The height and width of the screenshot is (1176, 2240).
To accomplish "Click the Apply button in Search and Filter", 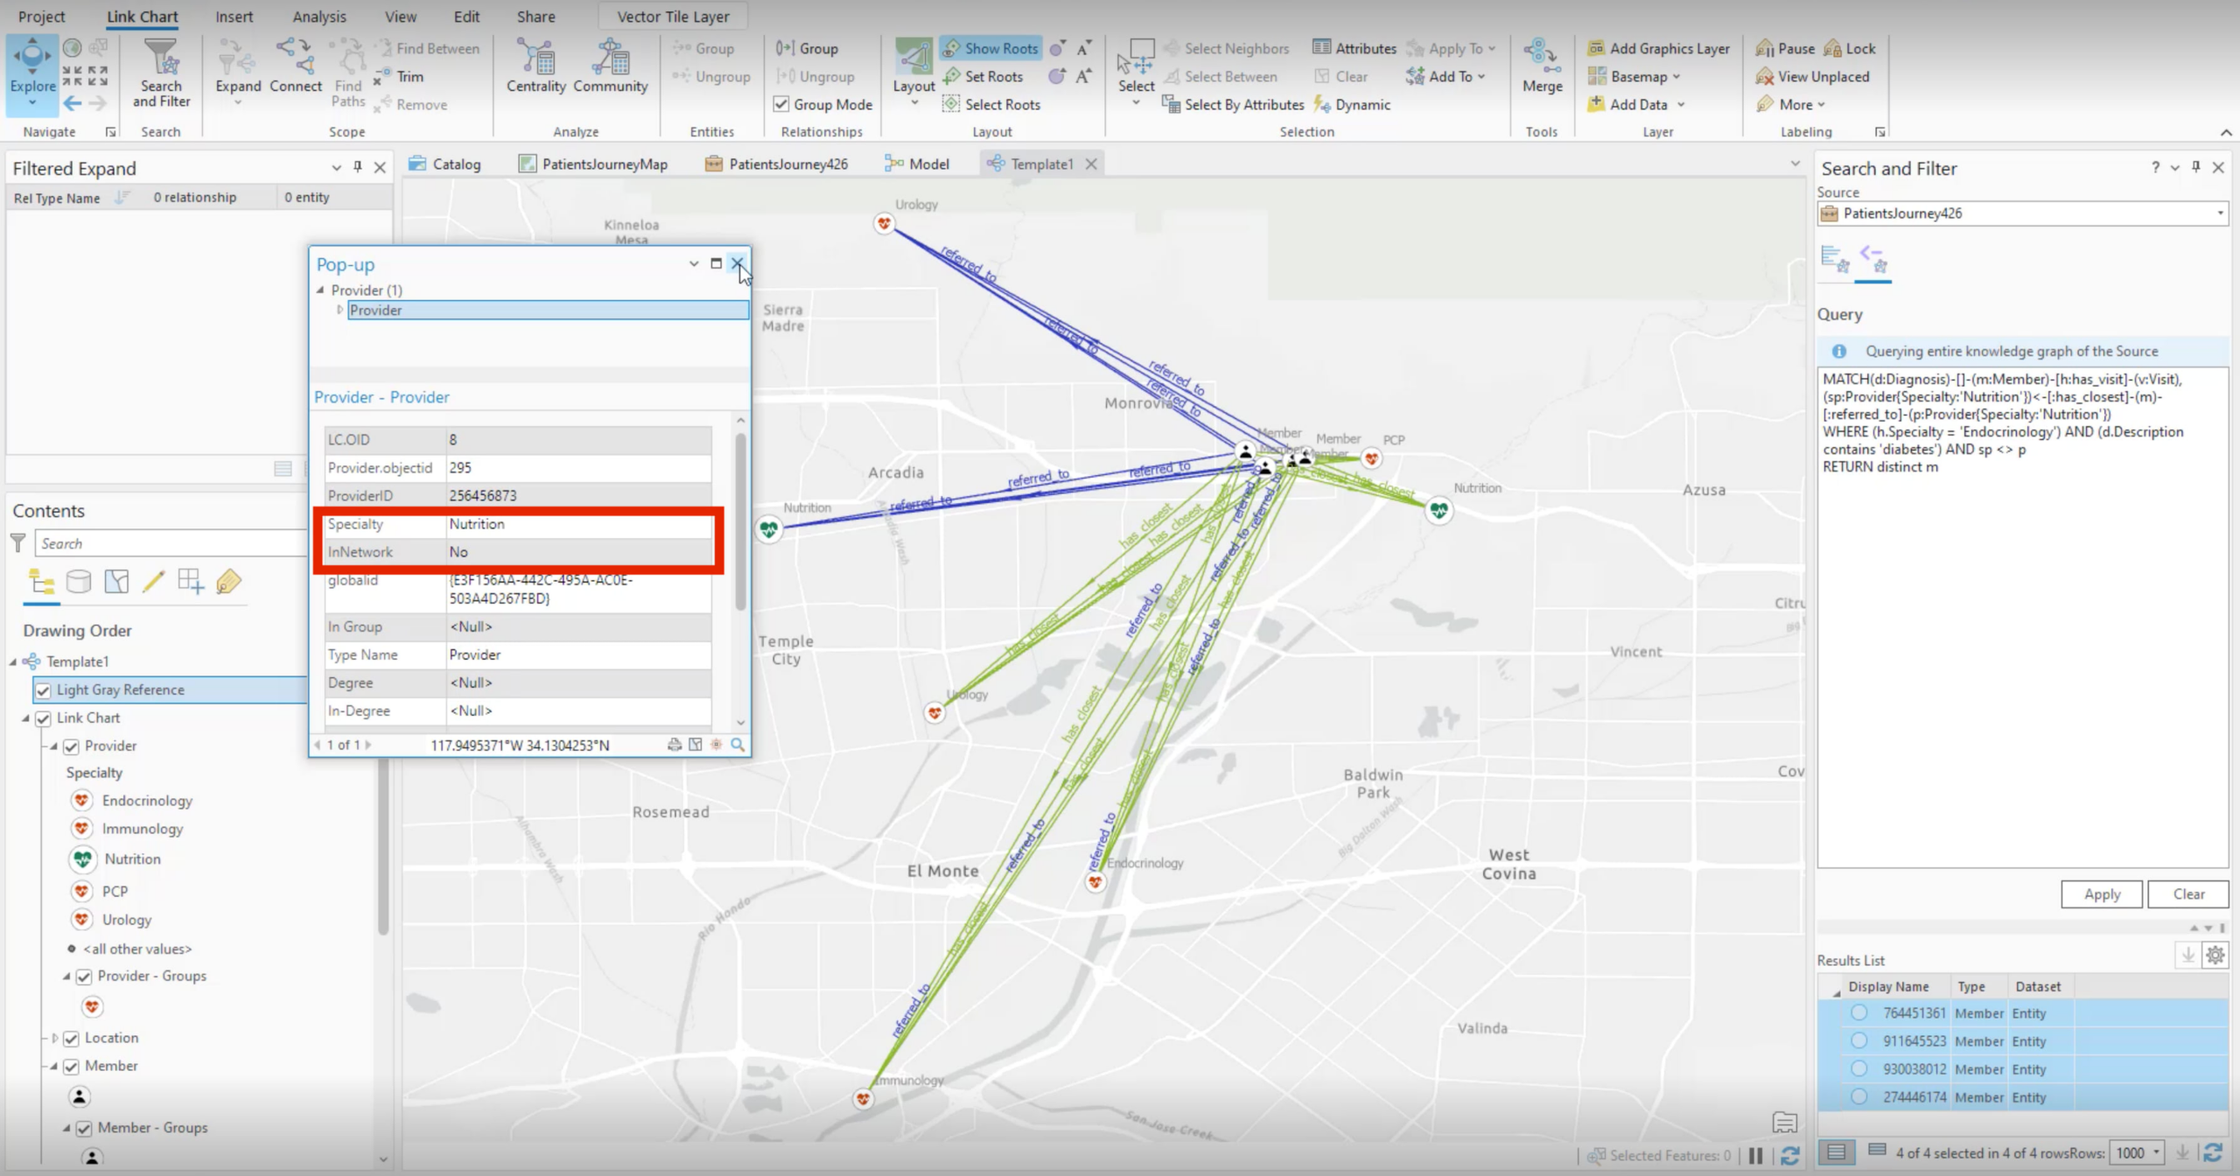I will (2101, 893).
